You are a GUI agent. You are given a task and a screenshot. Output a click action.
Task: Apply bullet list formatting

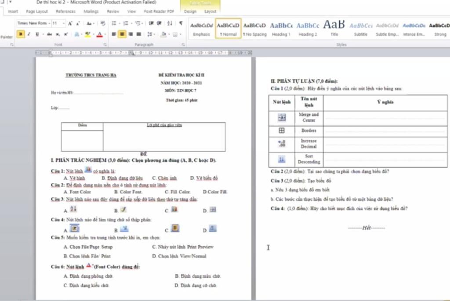114,24
